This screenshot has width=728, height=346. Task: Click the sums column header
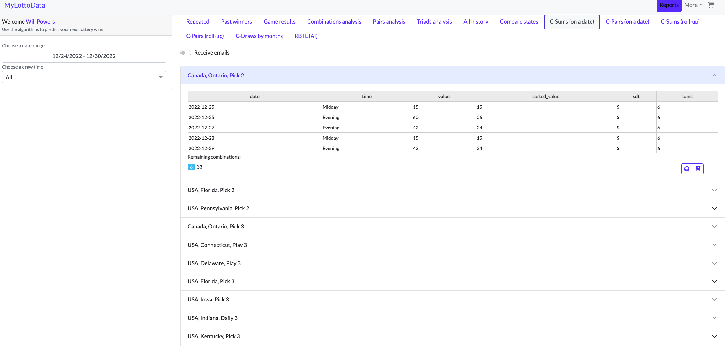click(x=687, y=97)
